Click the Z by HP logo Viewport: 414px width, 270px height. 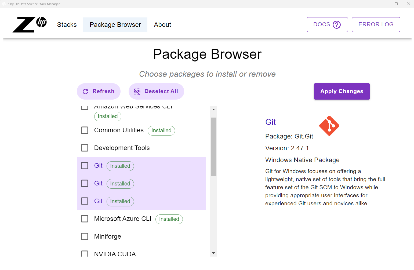[x=30, y=25]
